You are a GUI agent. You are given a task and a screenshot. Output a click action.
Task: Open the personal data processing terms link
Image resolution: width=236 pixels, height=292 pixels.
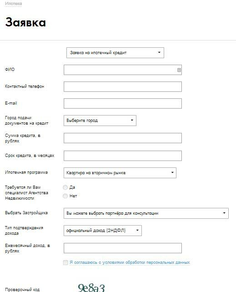click(130, 262)
